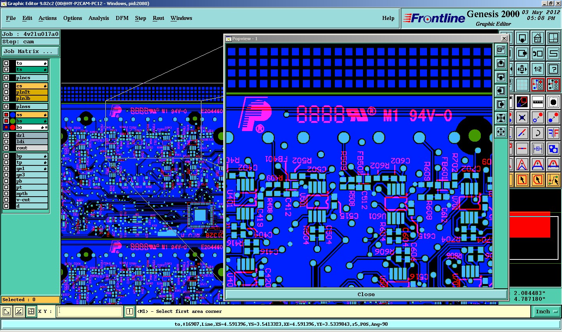Select the ruler measurement tool
Image resolution: width=562 pixels, height=332 pixels.
pyautogui.click(x=538, y=102)
